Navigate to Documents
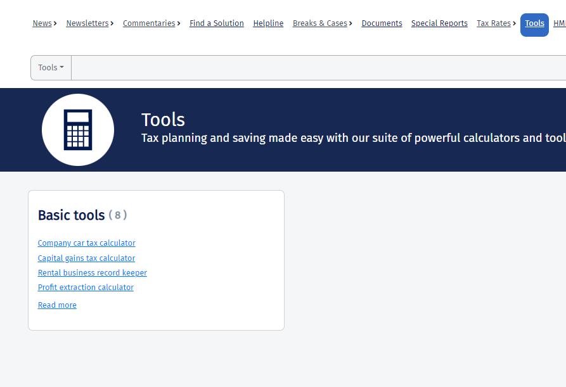Viewport: 566px width, 387px height. [x=382, y=23]
